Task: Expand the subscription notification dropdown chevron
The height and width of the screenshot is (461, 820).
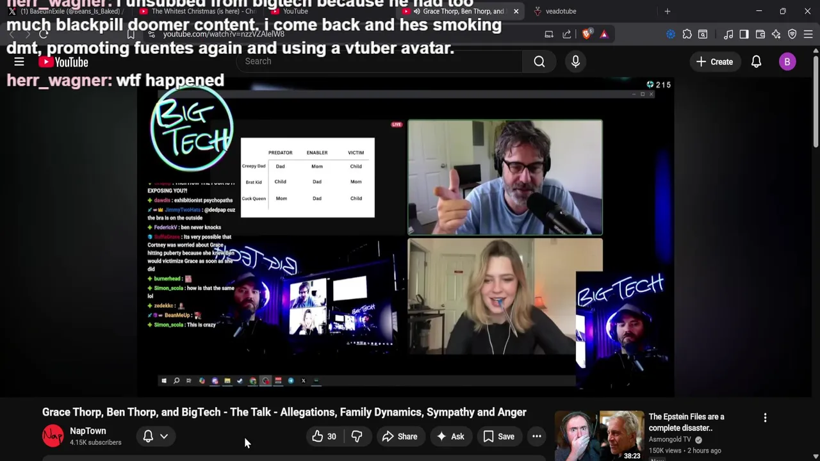Action: tap(164, 436)
